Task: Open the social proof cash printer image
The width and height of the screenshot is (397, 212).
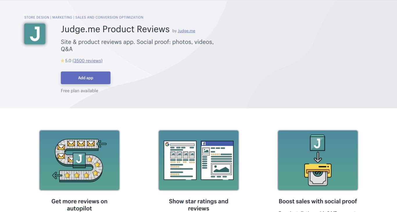Action: coord(318,160)
